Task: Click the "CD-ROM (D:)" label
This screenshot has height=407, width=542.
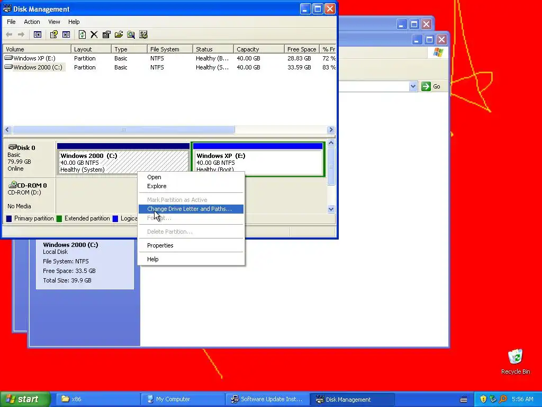Action: pyautogui.click(x=24, y=192)
